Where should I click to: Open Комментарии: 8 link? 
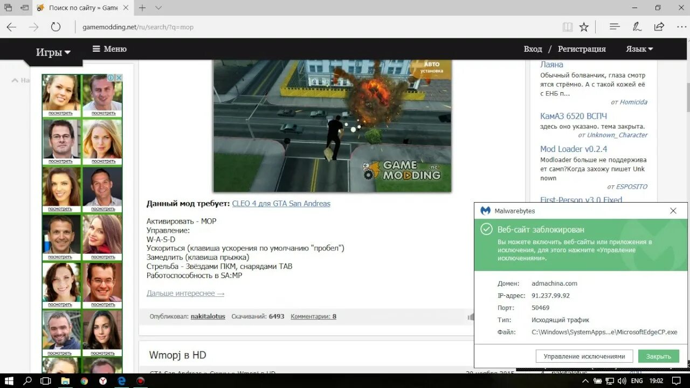click(313, 316)
